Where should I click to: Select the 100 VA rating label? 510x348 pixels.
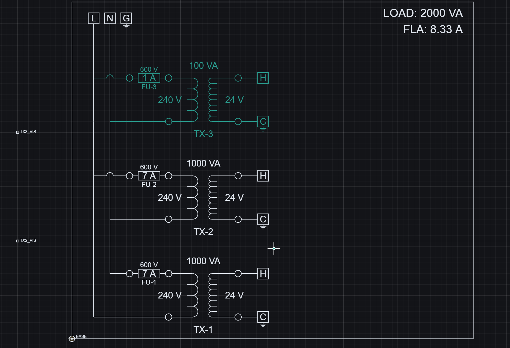pyautogui.click(x=204, y=66)
